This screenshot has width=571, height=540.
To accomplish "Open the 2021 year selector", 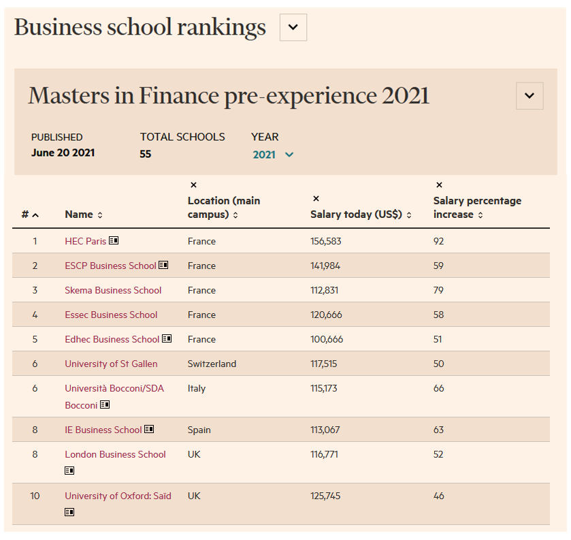I will (x=273, y=155).
